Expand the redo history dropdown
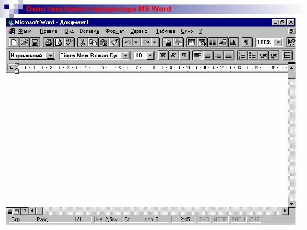307x230 pixels. point(155,42)
